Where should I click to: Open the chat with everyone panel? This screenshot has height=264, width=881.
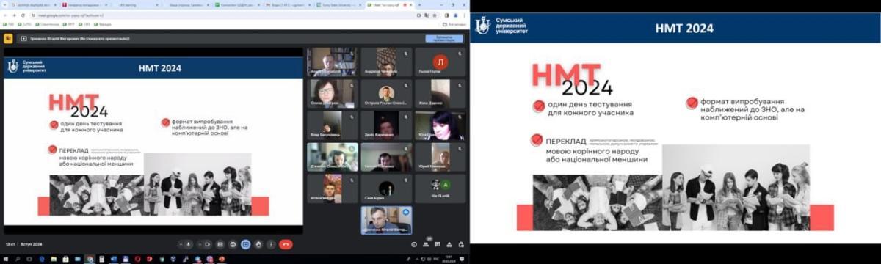point(438,244)
